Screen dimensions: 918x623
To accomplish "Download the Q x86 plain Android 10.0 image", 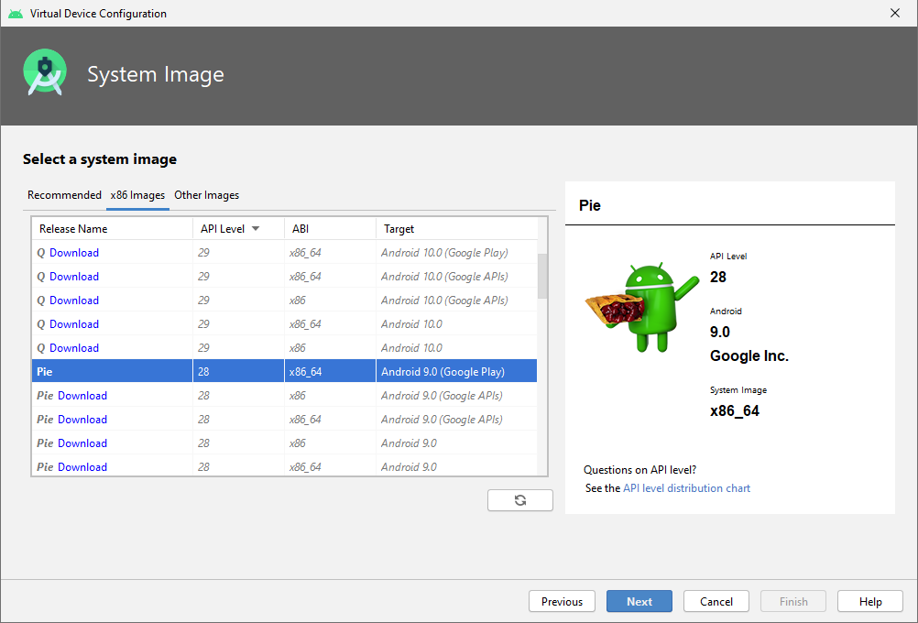I will pyautogui.click(x=74, y=348).
